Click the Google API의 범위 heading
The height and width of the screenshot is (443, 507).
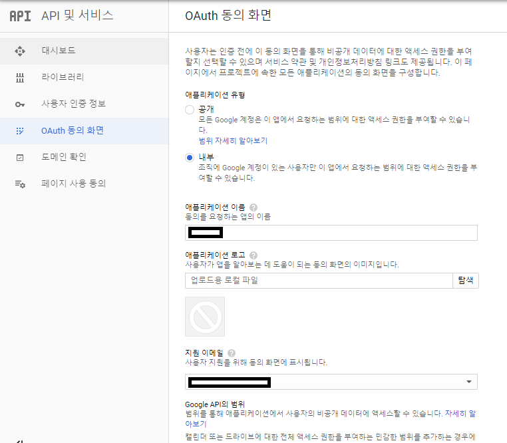[215, 404]
